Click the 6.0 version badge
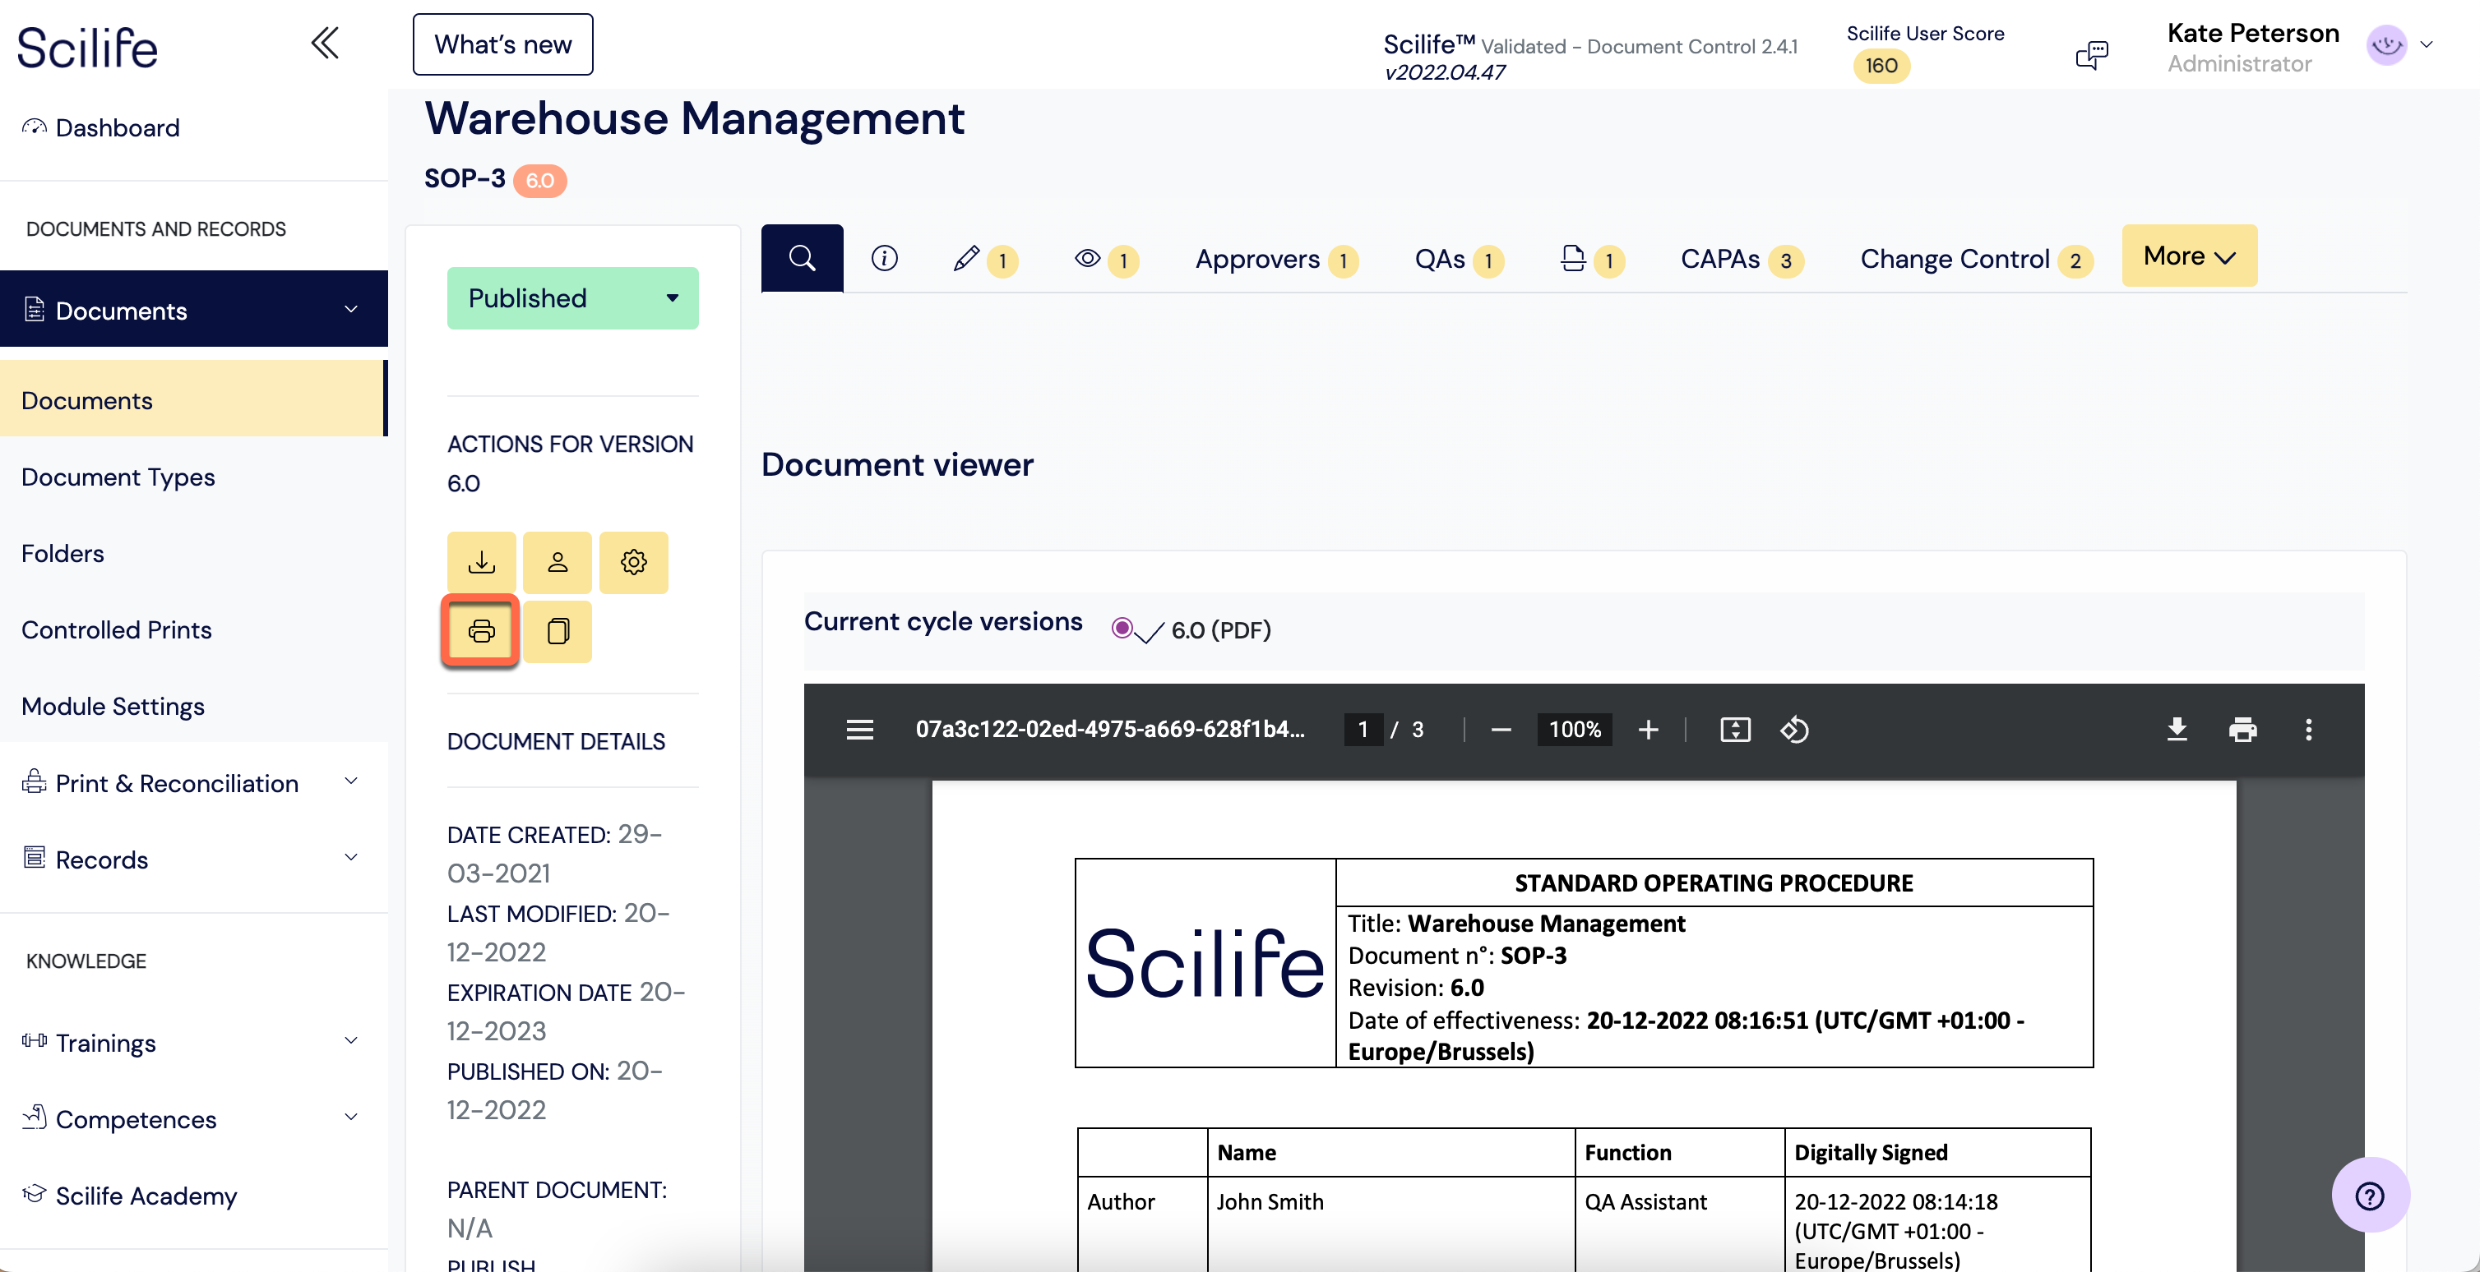Screen dimensions: 2480x1272 point(539,181)
